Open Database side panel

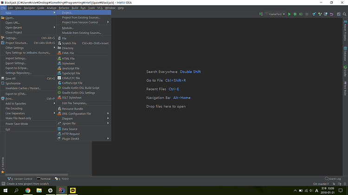tap(345, 54)
